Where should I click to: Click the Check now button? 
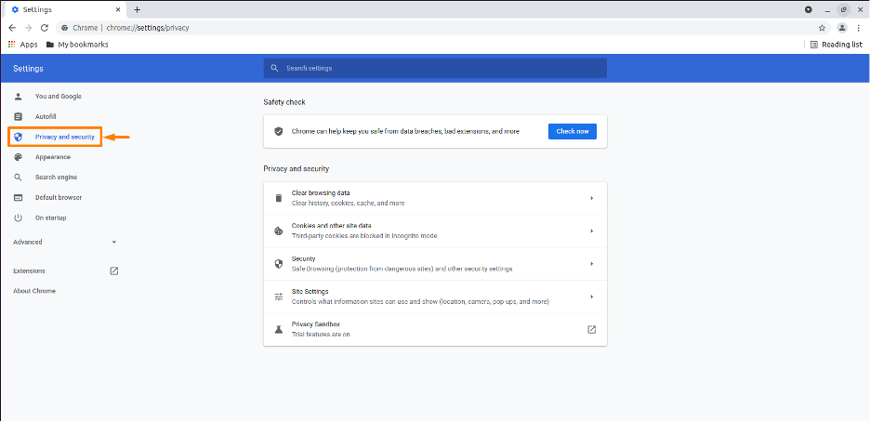tap(572, 131)
